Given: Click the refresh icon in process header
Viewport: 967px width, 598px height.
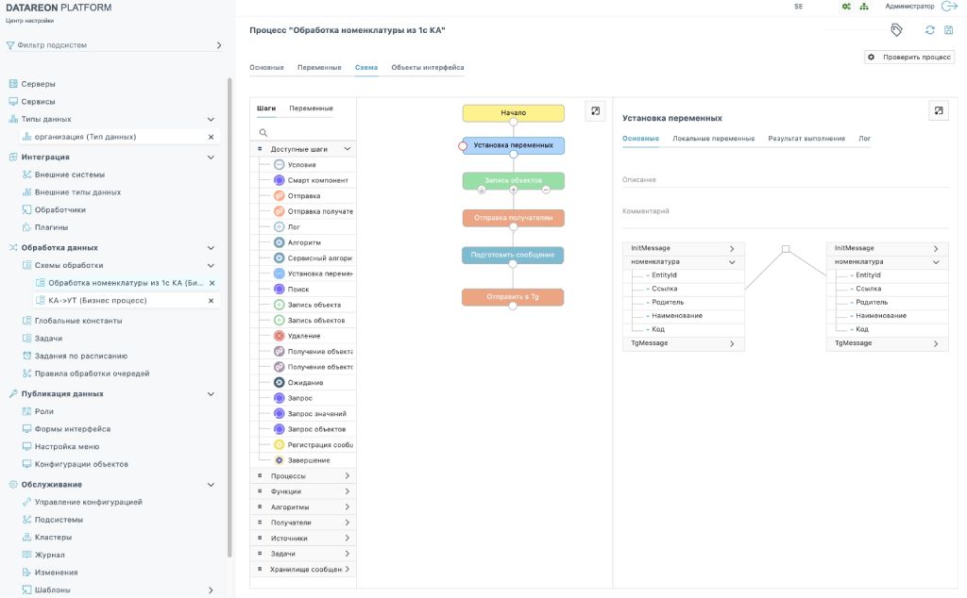Looking at the screenshot, I should [929, 30].
